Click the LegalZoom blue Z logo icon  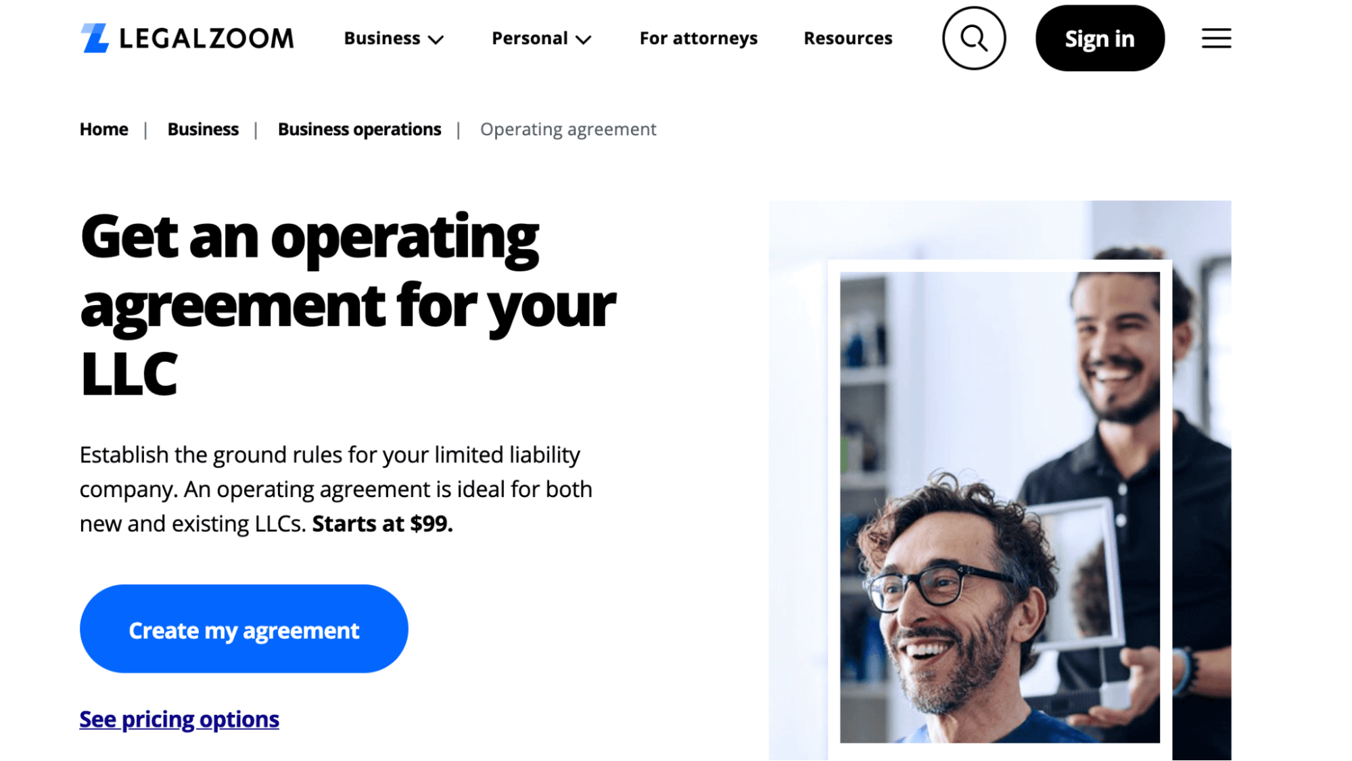point(95,38)
